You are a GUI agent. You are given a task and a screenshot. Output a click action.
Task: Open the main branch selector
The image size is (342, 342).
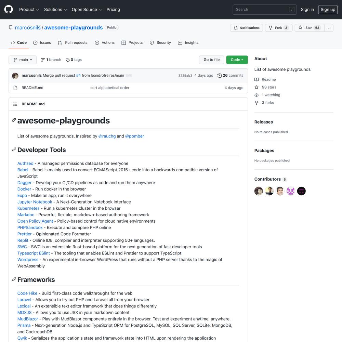(x=23, y=60)
